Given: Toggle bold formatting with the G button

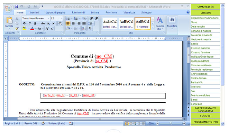Looking at the screenshot, I should 25,23.
